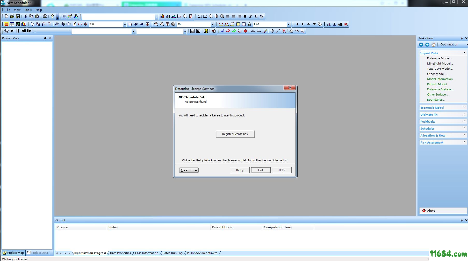Toggle Italic formatting button
This screenshot has height=261, width=468.
click(250, 16)
